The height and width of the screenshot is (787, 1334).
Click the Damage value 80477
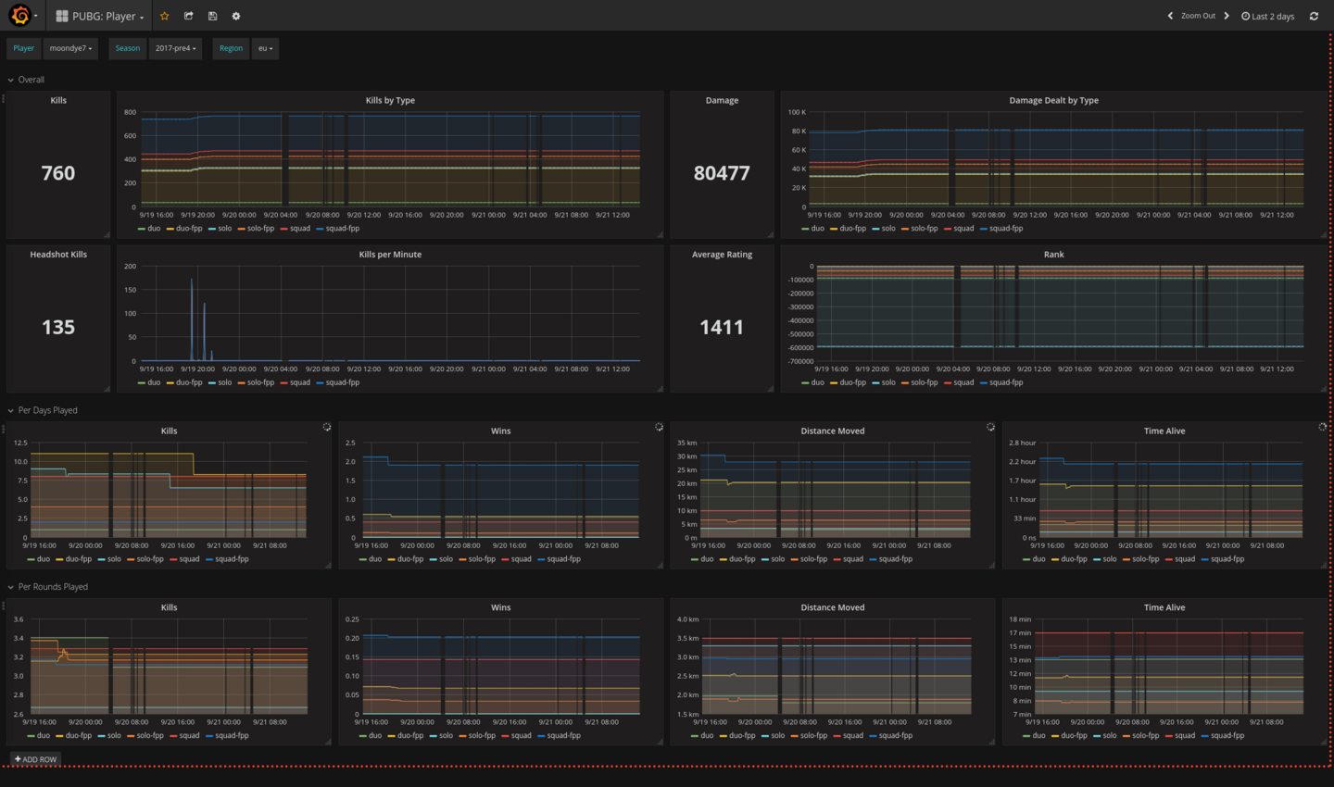pyautogui.click(x=722, y=173)
